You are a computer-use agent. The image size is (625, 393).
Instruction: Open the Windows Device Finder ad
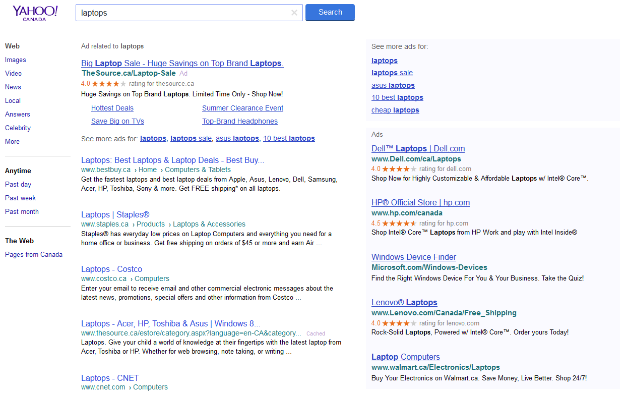point(413,257)
